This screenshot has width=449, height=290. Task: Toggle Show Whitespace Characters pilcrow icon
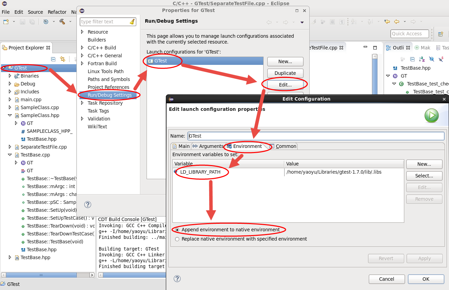[x=342, y=22]
